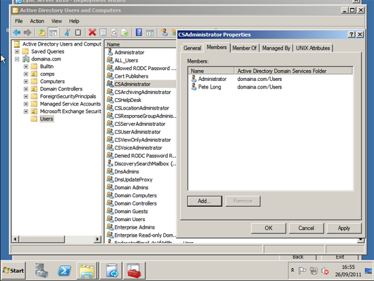This screenshot has height=281, width=374.
Task: Click the Name column header in Members list
Action: click(x=211, y=71)
